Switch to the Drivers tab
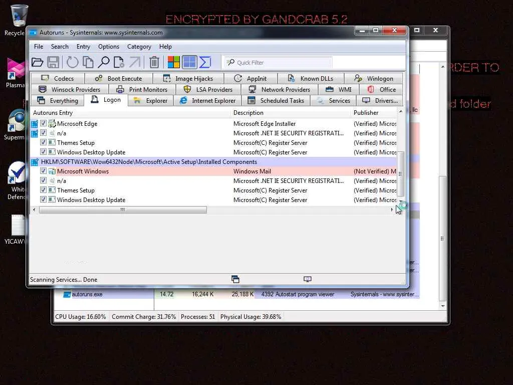The height and width of the screenshot is (385, 513). pos(380,100)
